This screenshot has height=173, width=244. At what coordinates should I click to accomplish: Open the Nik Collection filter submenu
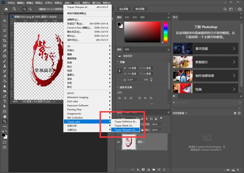[88, 118]
